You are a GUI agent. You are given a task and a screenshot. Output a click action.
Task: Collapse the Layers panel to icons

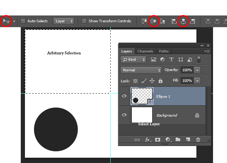click(202, 45)
